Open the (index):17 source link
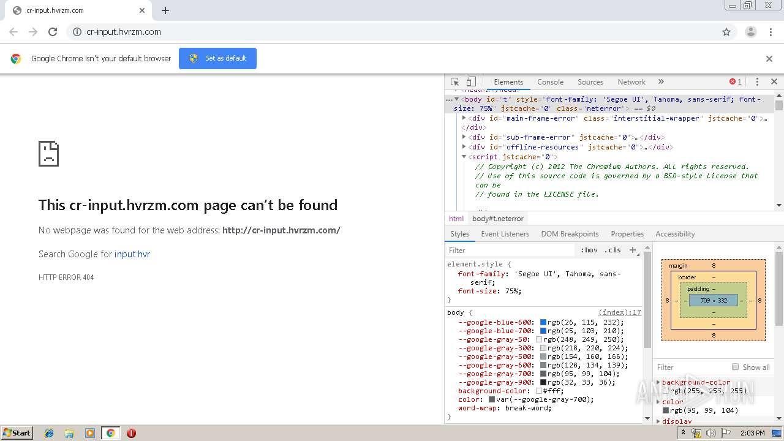784x441 pixels. pos(620,312)
